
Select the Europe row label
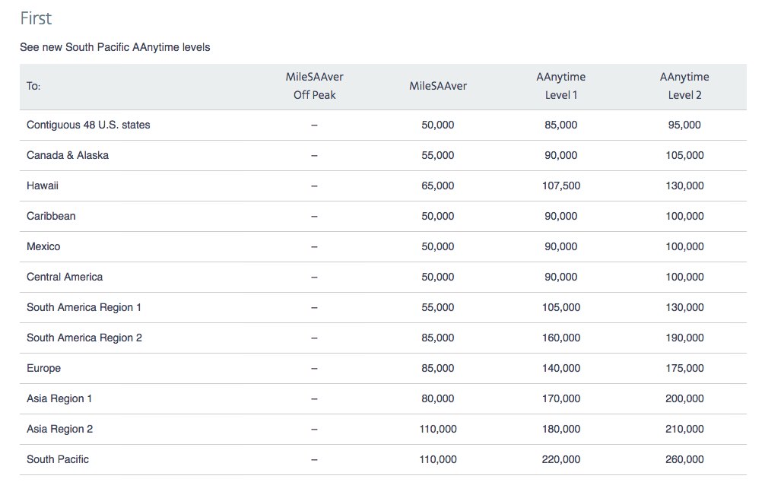[44, 368]
